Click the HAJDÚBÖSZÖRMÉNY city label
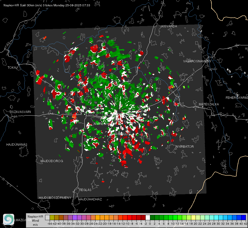Image resolution: width=248 pixels, height=228 pixels. 55,198
